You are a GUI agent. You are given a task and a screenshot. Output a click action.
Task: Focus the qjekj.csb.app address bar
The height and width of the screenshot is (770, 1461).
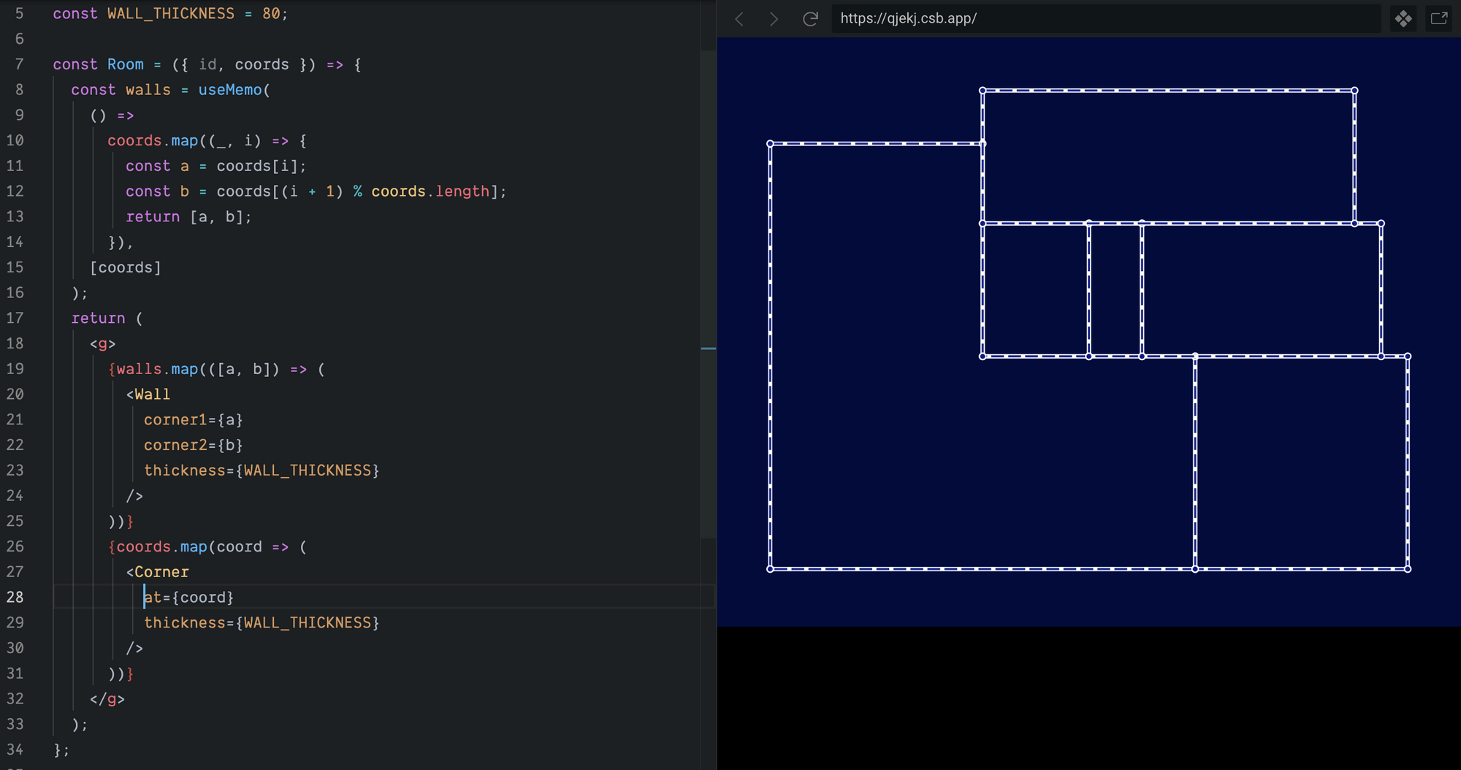[x=1096, y=19]
